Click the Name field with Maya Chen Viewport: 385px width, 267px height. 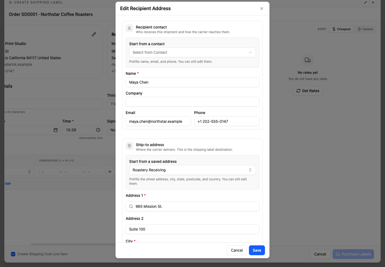click(x=192, y=82)
